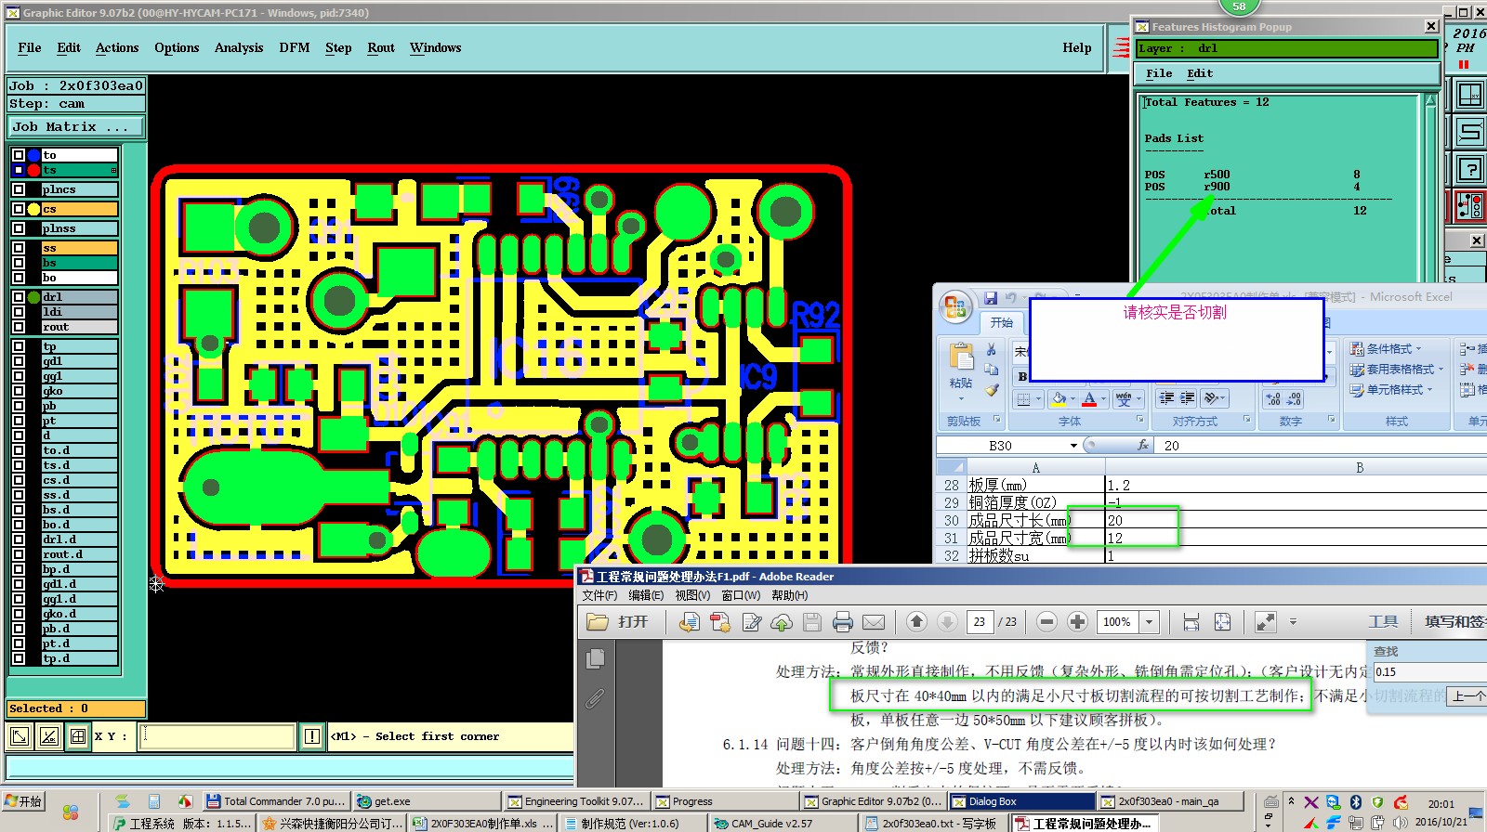Open the Adobe Reader create PDF icon

tap(720, 622)
